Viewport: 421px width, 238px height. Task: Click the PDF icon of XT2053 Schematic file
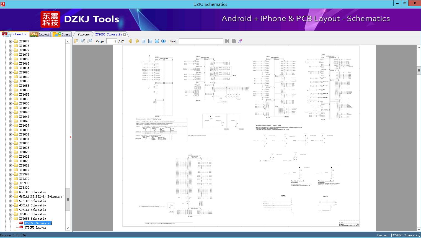pyautogui.click(x=21, y=223)
